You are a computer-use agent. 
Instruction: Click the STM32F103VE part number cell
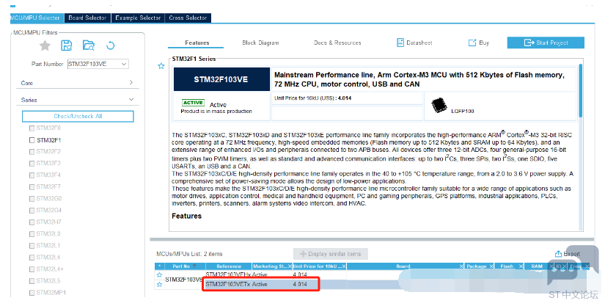(x=184, y=280)
